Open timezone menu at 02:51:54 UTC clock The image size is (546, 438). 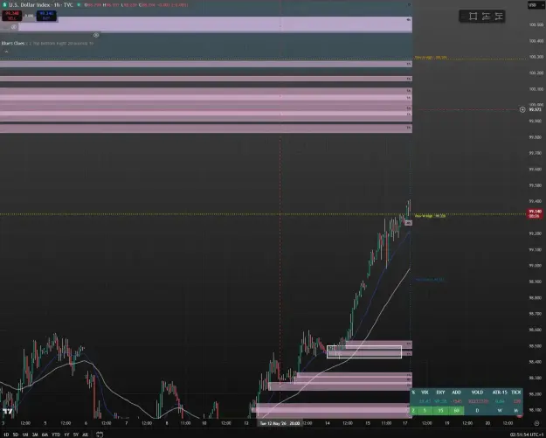(x=526, y=435)
